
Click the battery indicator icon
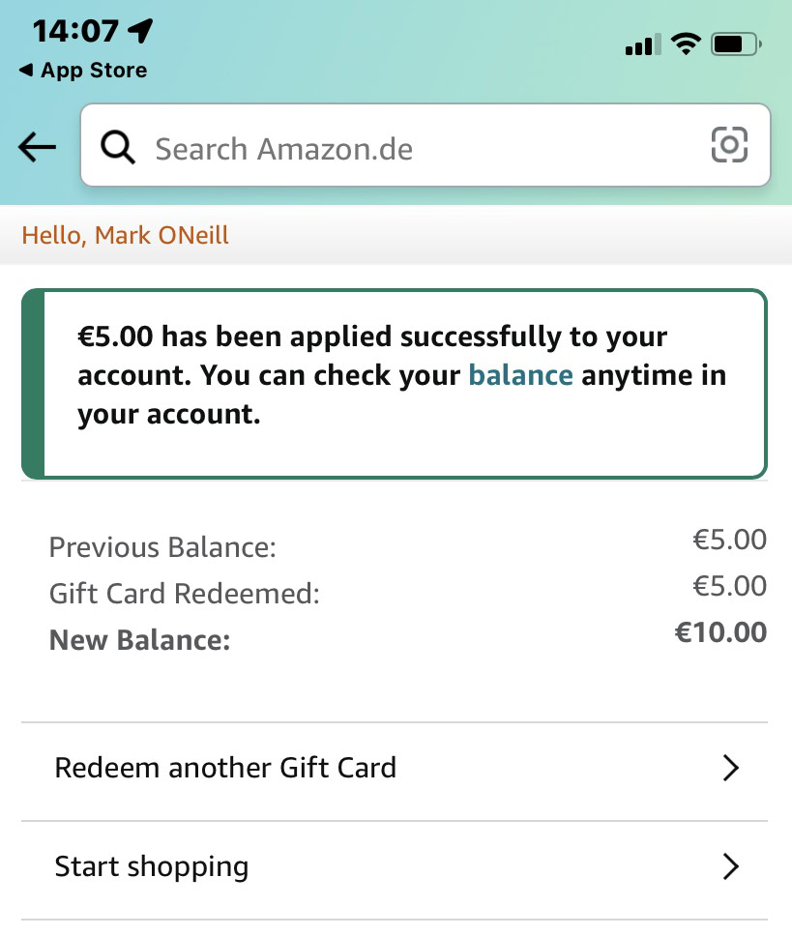(x=737, y=44)
